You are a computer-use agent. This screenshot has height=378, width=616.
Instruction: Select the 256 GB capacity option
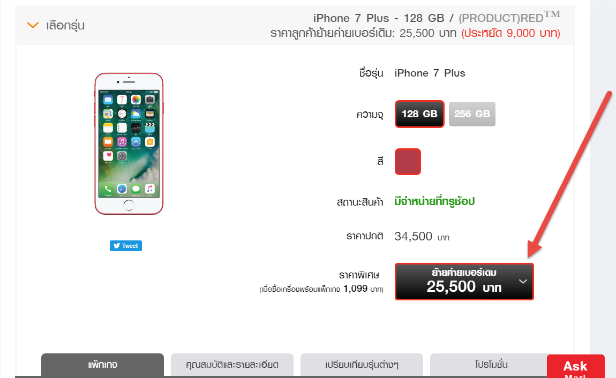click(472, 114)
